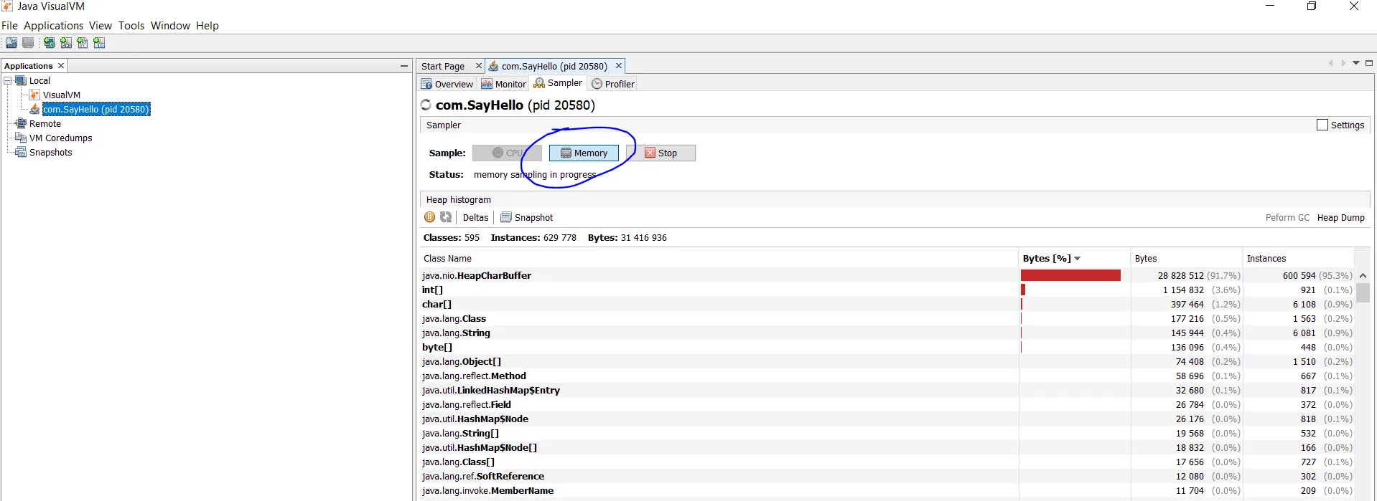
Task: Switch to the Overview tab
Action: pyautogui.click(x=447, y=84)
